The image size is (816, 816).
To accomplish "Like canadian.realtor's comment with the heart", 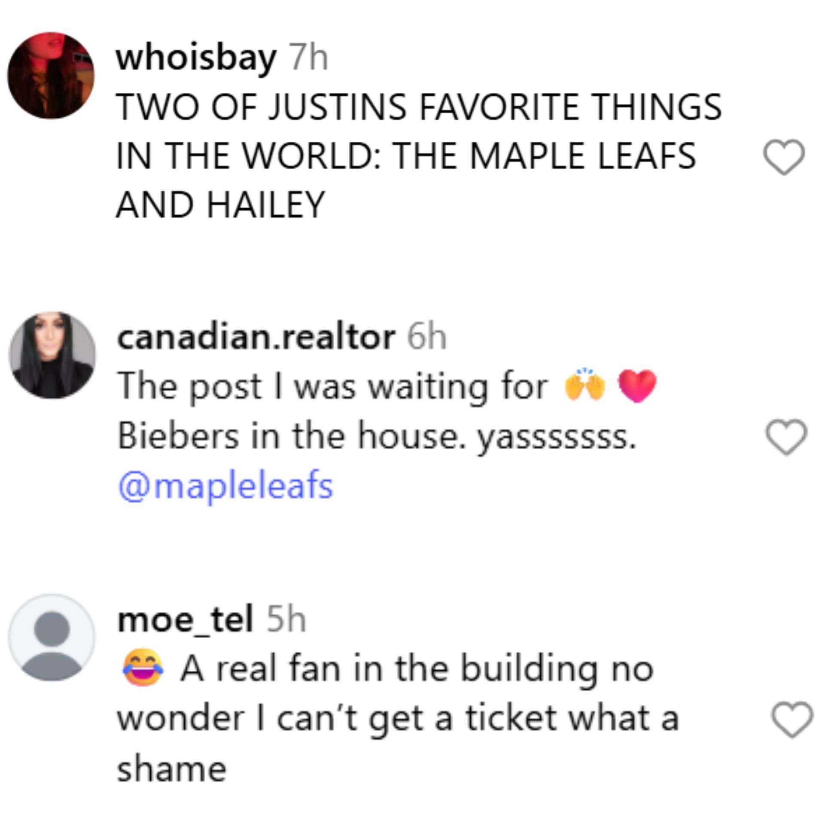I will pyautogui.click(x=786, y=437).
